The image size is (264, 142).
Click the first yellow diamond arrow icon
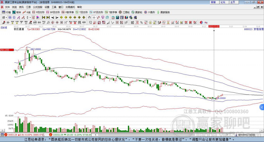pos(61,18)
